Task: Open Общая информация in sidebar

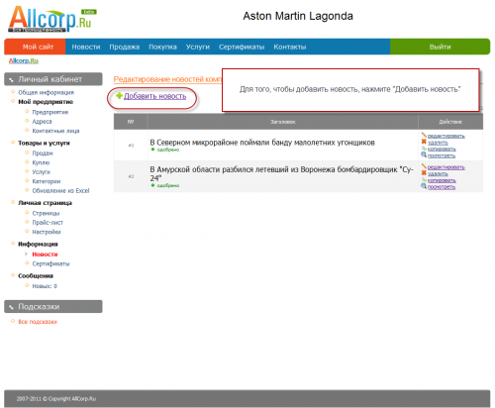Action: point(46,92)
